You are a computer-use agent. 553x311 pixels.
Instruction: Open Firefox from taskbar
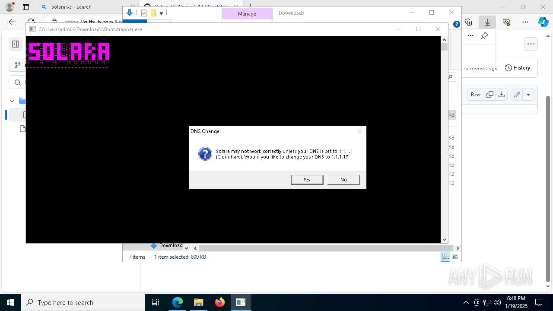[219, 302]
